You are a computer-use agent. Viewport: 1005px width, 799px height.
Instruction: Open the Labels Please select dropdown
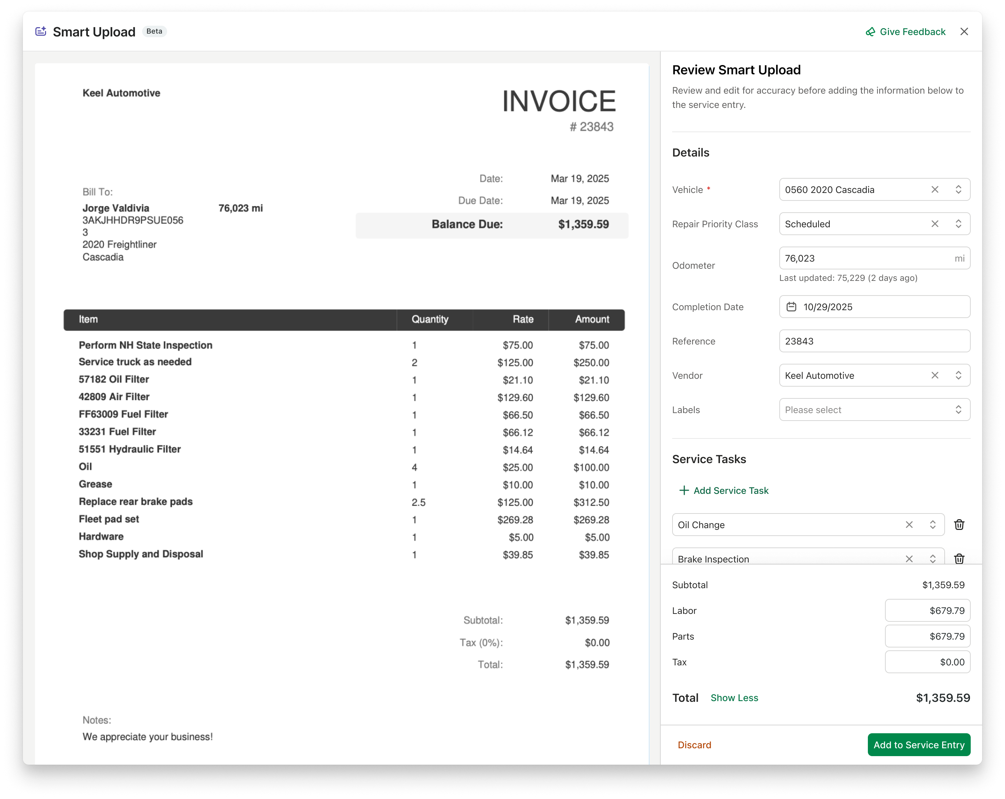(x=875, y=410)
